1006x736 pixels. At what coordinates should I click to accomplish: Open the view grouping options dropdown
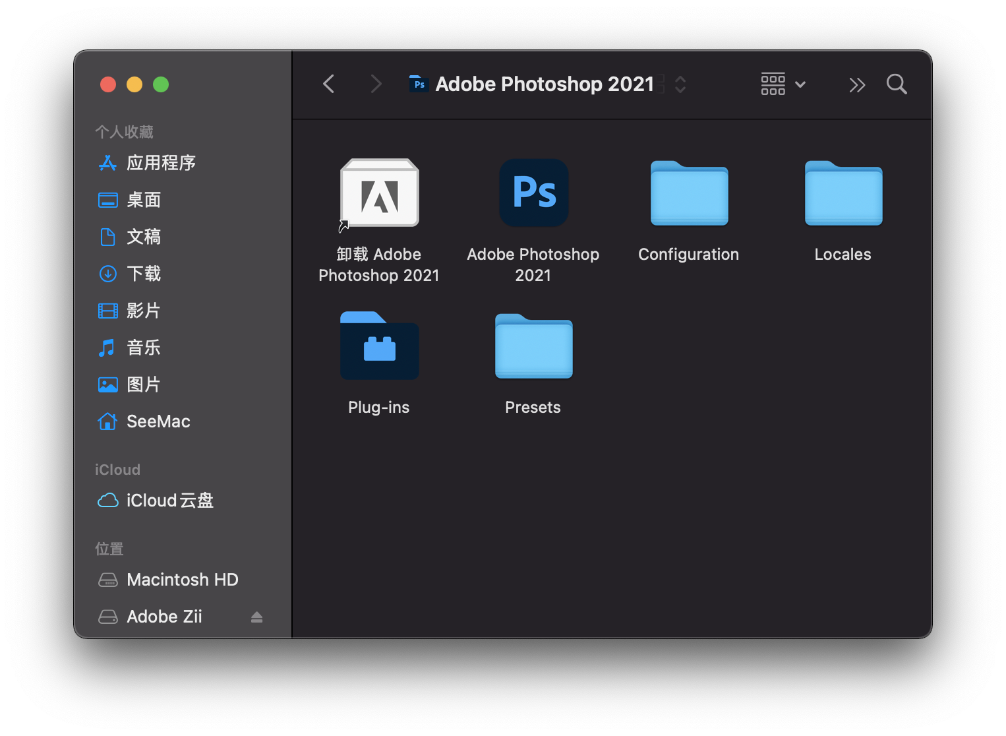pyautogui.click(x=783, y=84)
